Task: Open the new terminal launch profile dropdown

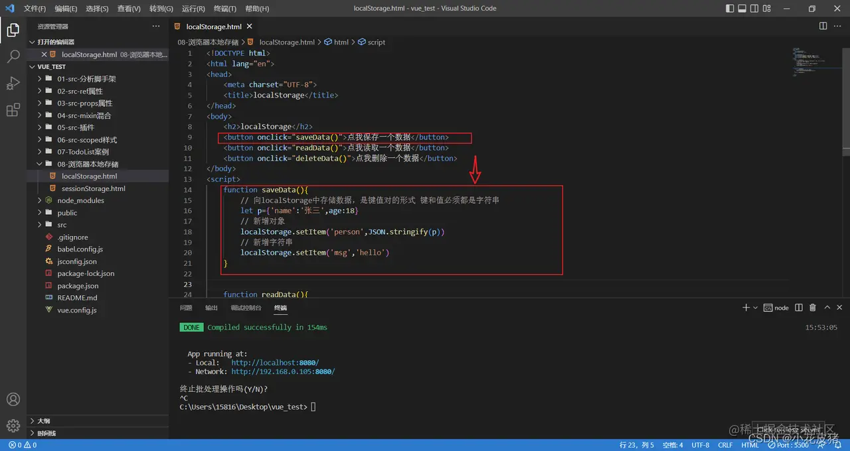Action: click(756, 308)
